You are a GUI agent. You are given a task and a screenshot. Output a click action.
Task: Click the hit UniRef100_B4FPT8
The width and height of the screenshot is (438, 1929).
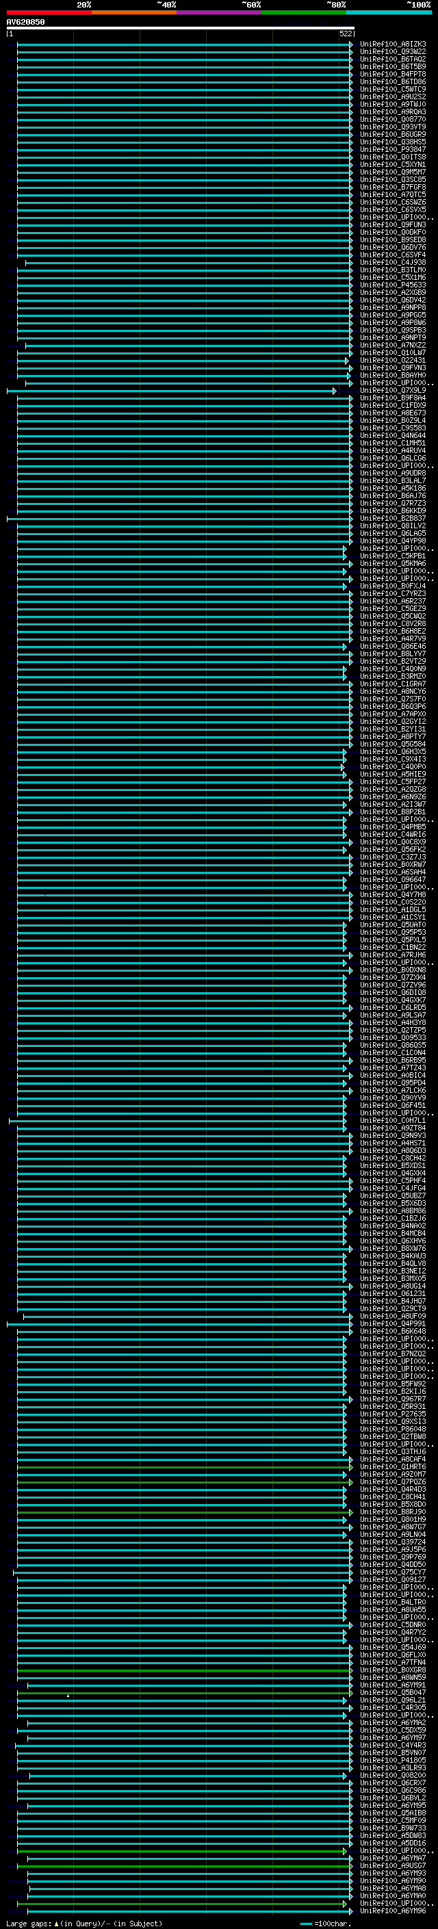pyautogui.click(x=393, y=74)
